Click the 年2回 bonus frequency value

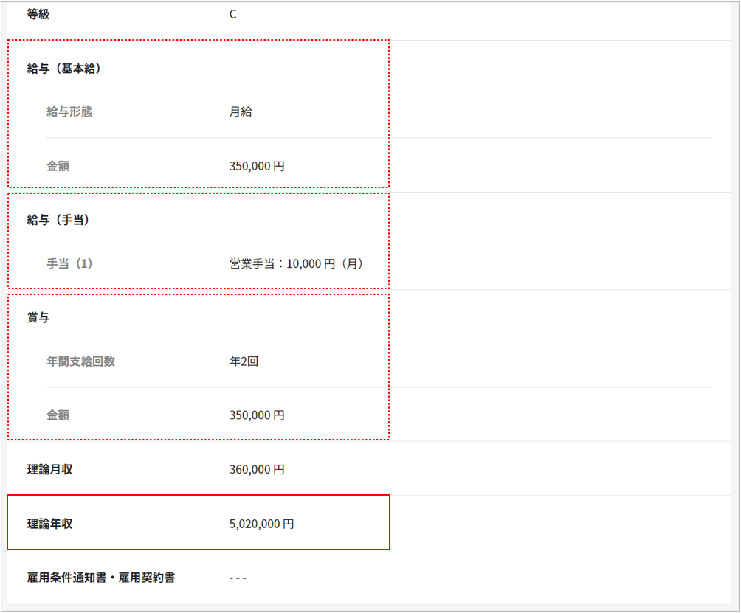244,361
